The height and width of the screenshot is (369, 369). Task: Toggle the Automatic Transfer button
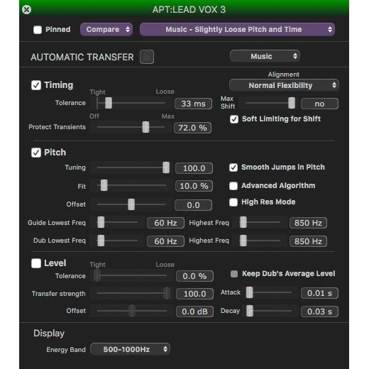click(147, 57)
